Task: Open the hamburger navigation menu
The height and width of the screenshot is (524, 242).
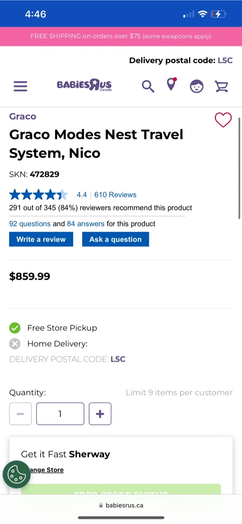Action: 20,86
